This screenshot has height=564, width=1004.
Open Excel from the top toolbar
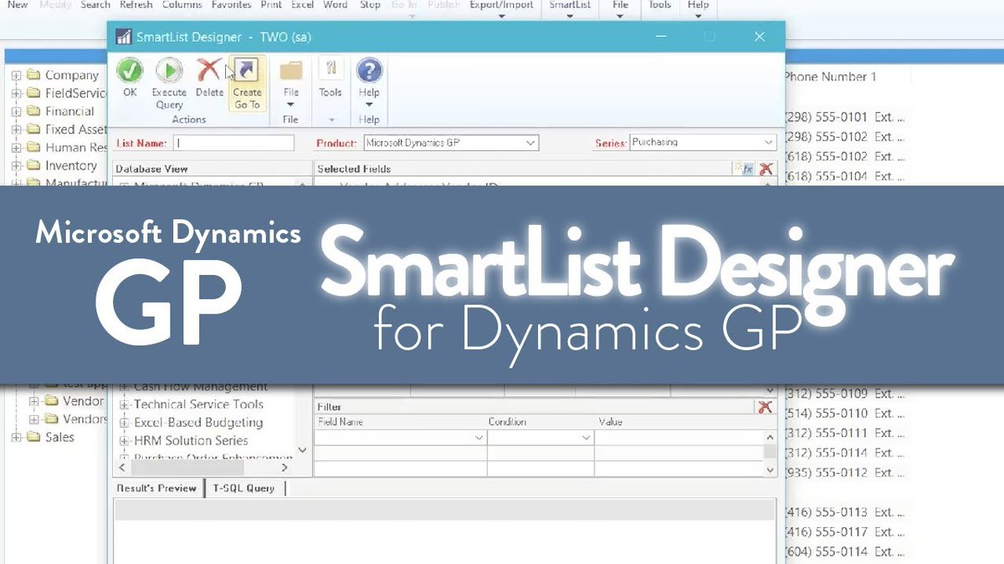[302, 5]
